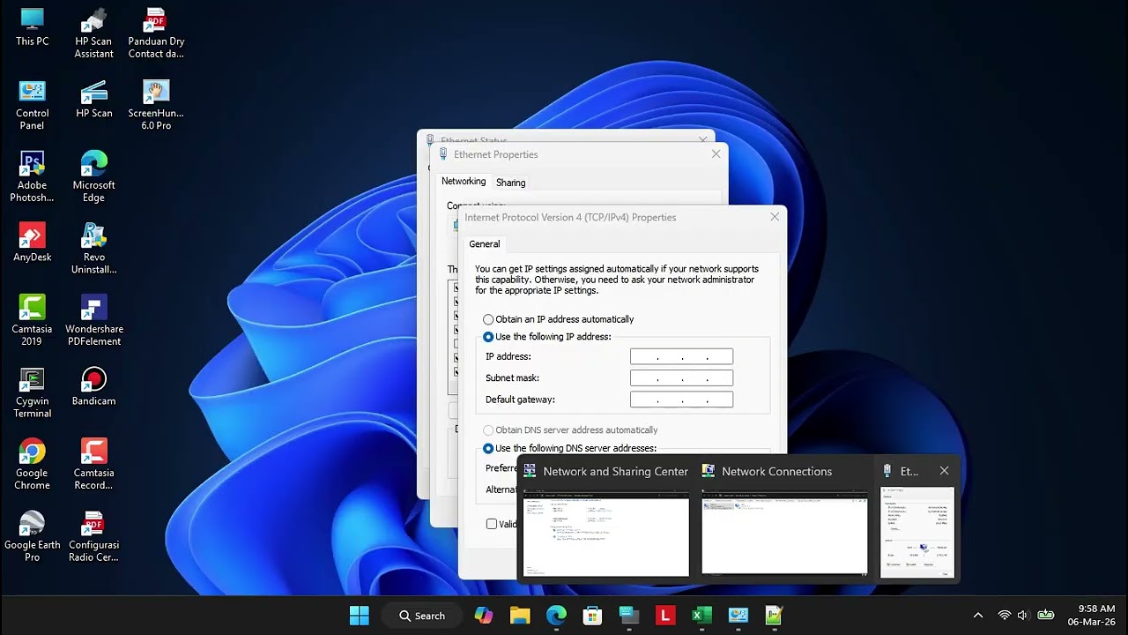Screen dimensions: 1128x635
Task: Launch Adobe Photoshop shortcut
Action: 32,177
